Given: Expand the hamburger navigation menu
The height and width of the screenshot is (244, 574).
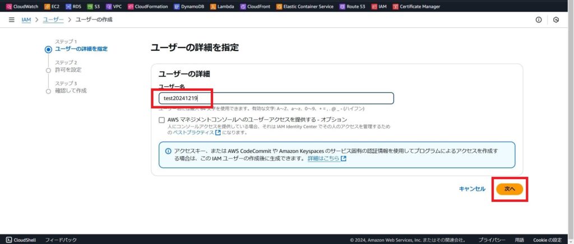Looking at the screenshot, I should [11, 20].
